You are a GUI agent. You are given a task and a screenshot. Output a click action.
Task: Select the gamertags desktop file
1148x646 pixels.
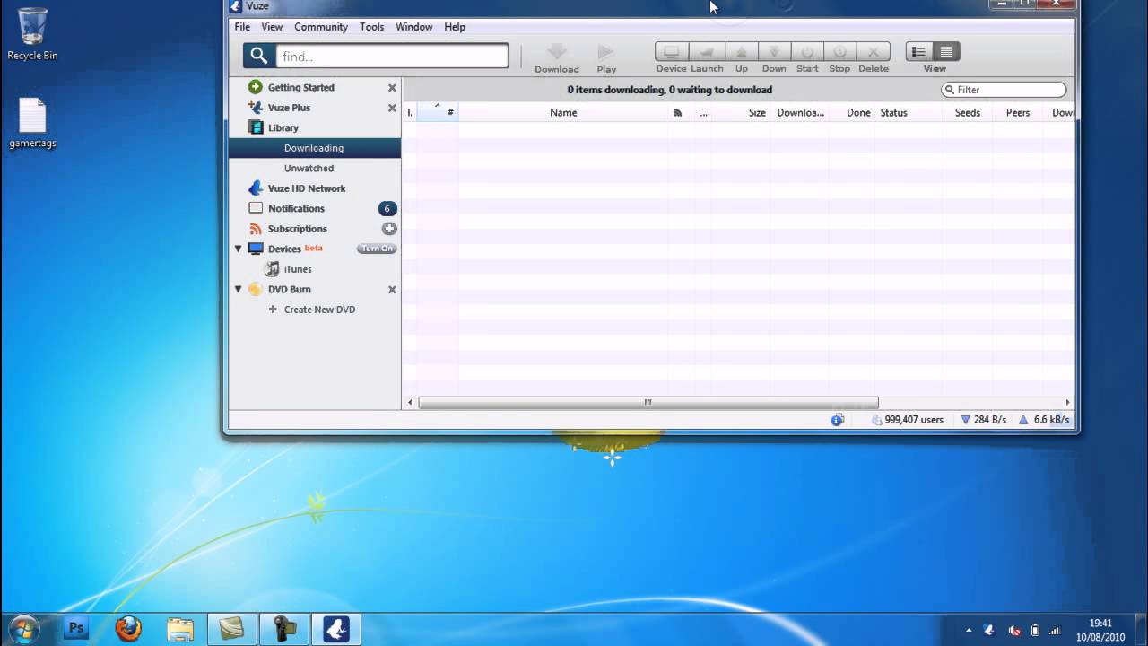[32, 123]
